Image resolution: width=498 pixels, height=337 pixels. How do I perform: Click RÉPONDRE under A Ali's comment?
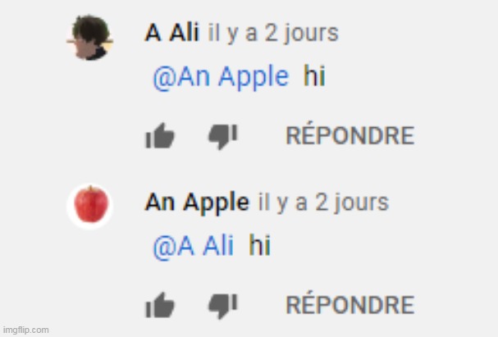(350, 134)
